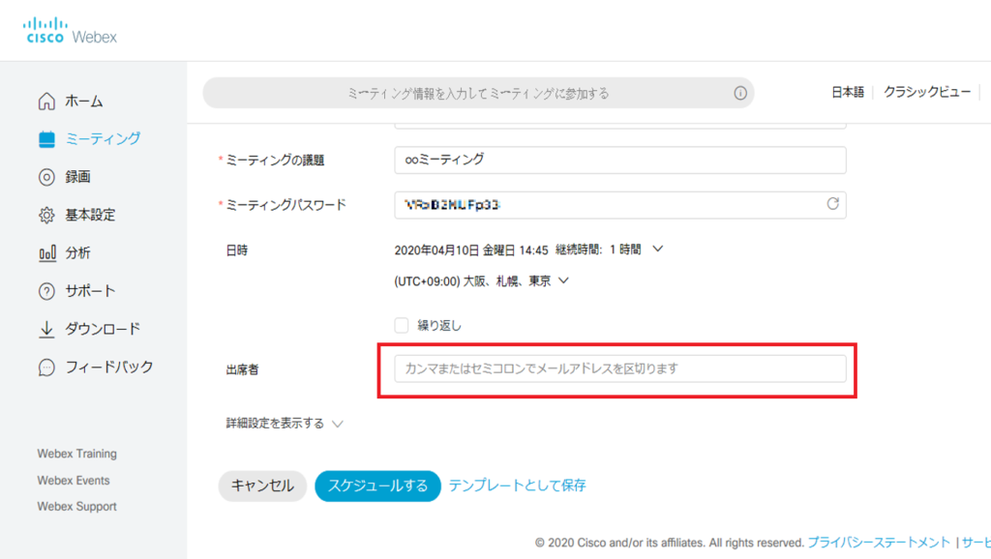
Task: Click テンプレートとして保存 link
Action: coord(518,485)
